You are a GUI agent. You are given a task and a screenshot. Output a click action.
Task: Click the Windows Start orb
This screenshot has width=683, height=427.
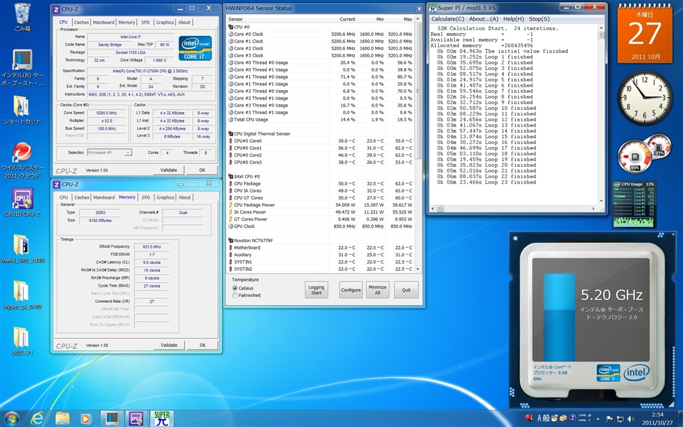point(13,418)
